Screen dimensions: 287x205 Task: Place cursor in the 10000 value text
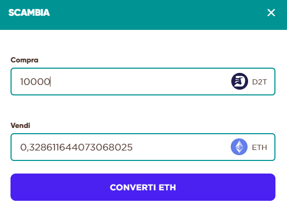pyautogui.click(x=35, y=82)
